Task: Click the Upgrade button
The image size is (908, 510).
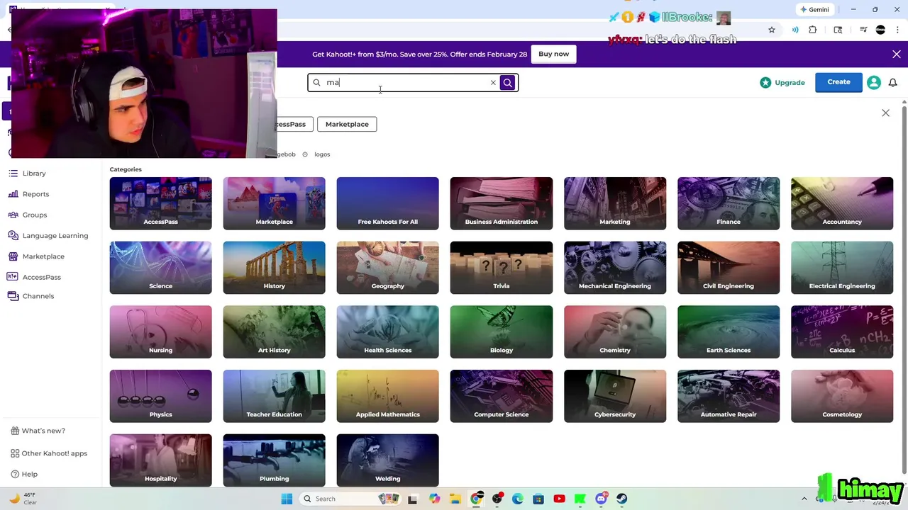Action: click(x=782, y=83)
